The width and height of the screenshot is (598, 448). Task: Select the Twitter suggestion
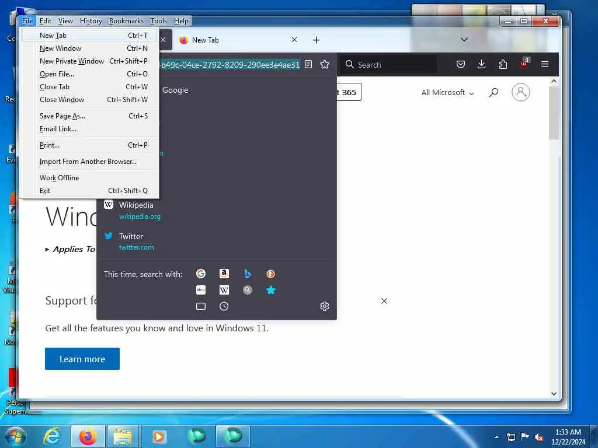coord(216,242)
